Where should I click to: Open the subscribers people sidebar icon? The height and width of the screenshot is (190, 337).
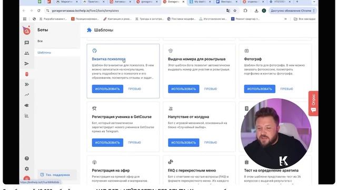point(27,53)
